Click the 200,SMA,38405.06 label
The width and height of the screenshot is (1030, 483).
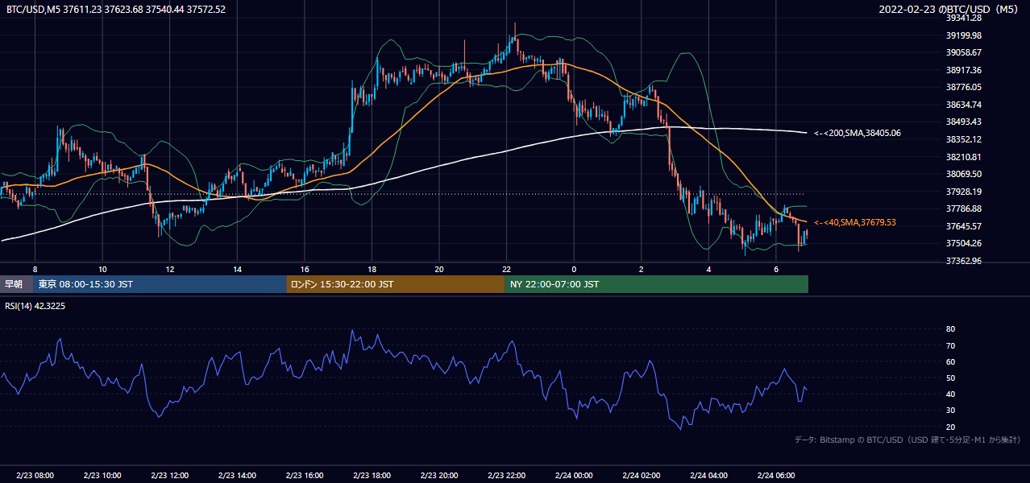pos(858,133)
